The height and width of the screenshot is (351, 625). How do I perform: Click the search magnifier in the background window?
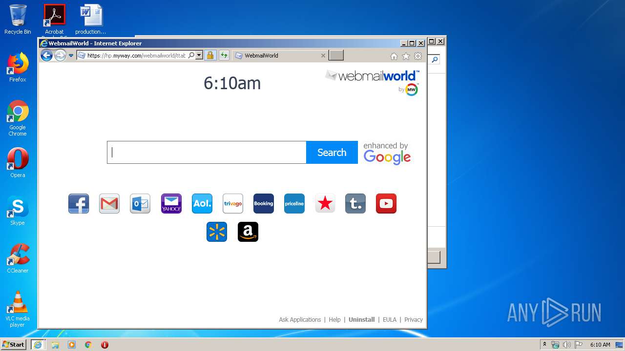(434, 59)
